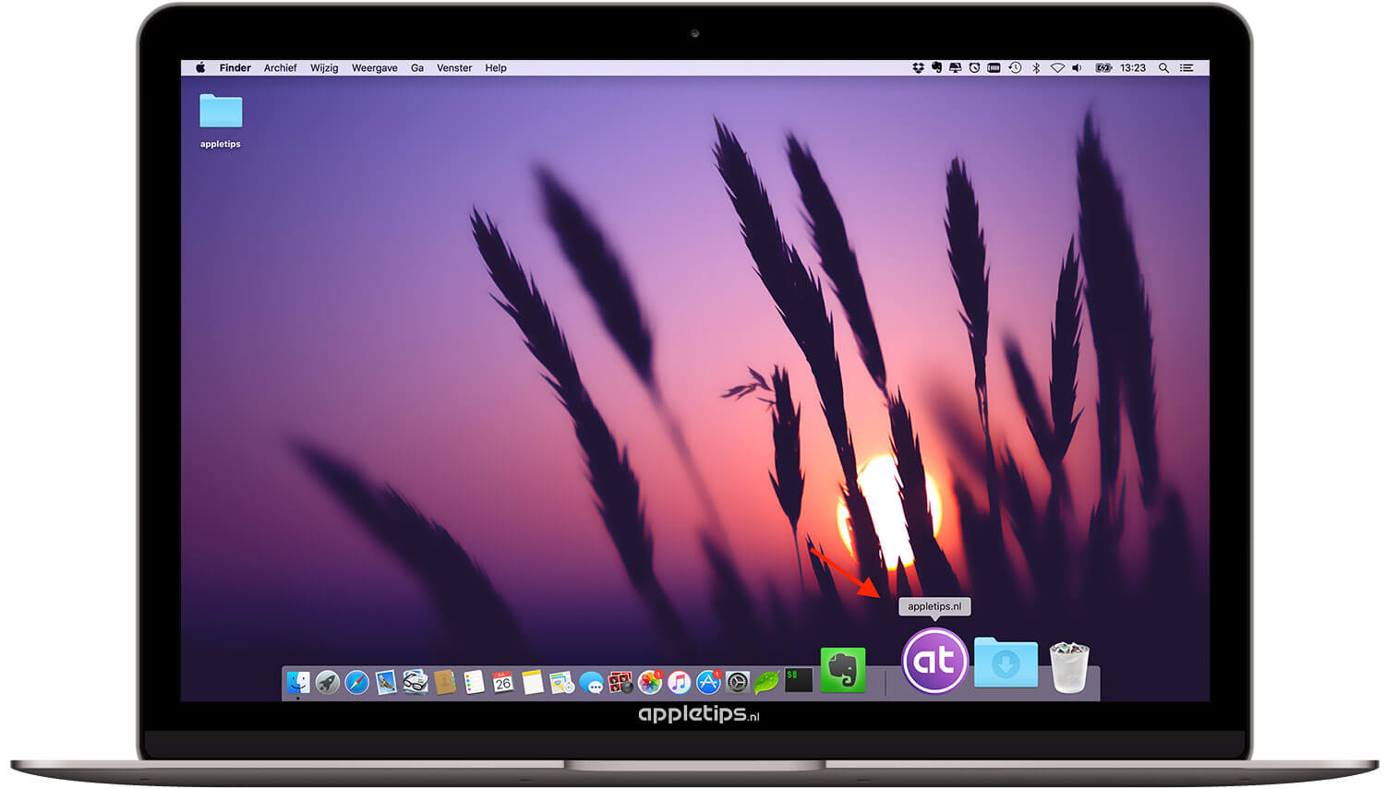Open Bluetooth status menu
1385x789 pixels.
[x=1036, y=68]
